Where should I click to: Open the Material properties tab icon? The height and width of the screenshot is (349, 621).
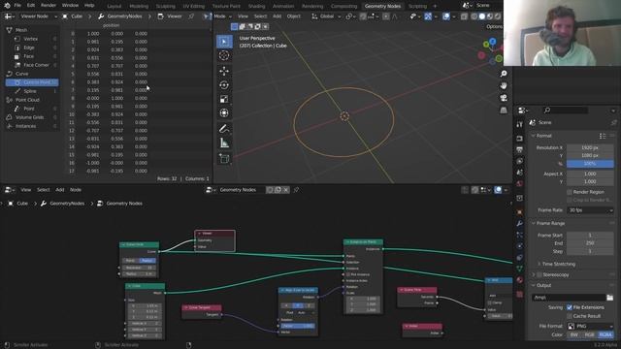520,280
